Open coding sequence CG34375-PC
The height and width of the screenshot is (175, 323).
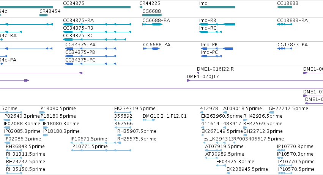pos(91,64)
